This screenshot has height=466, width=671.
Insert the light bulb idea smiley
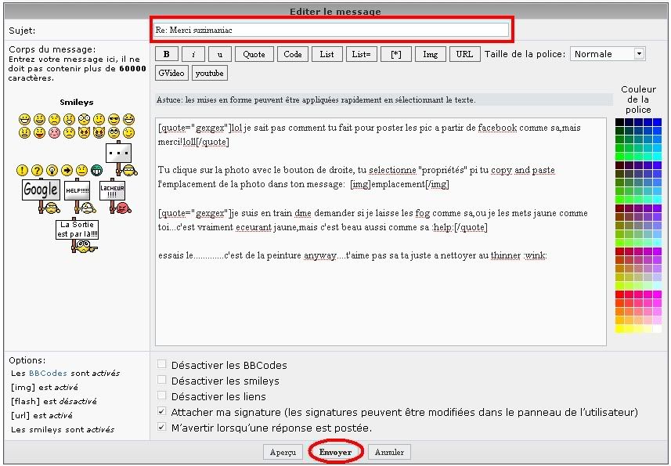click(52, 170)
